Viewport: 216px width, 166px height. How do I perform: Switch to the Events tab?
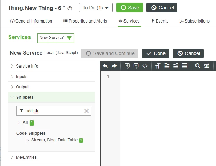[160, 21]
